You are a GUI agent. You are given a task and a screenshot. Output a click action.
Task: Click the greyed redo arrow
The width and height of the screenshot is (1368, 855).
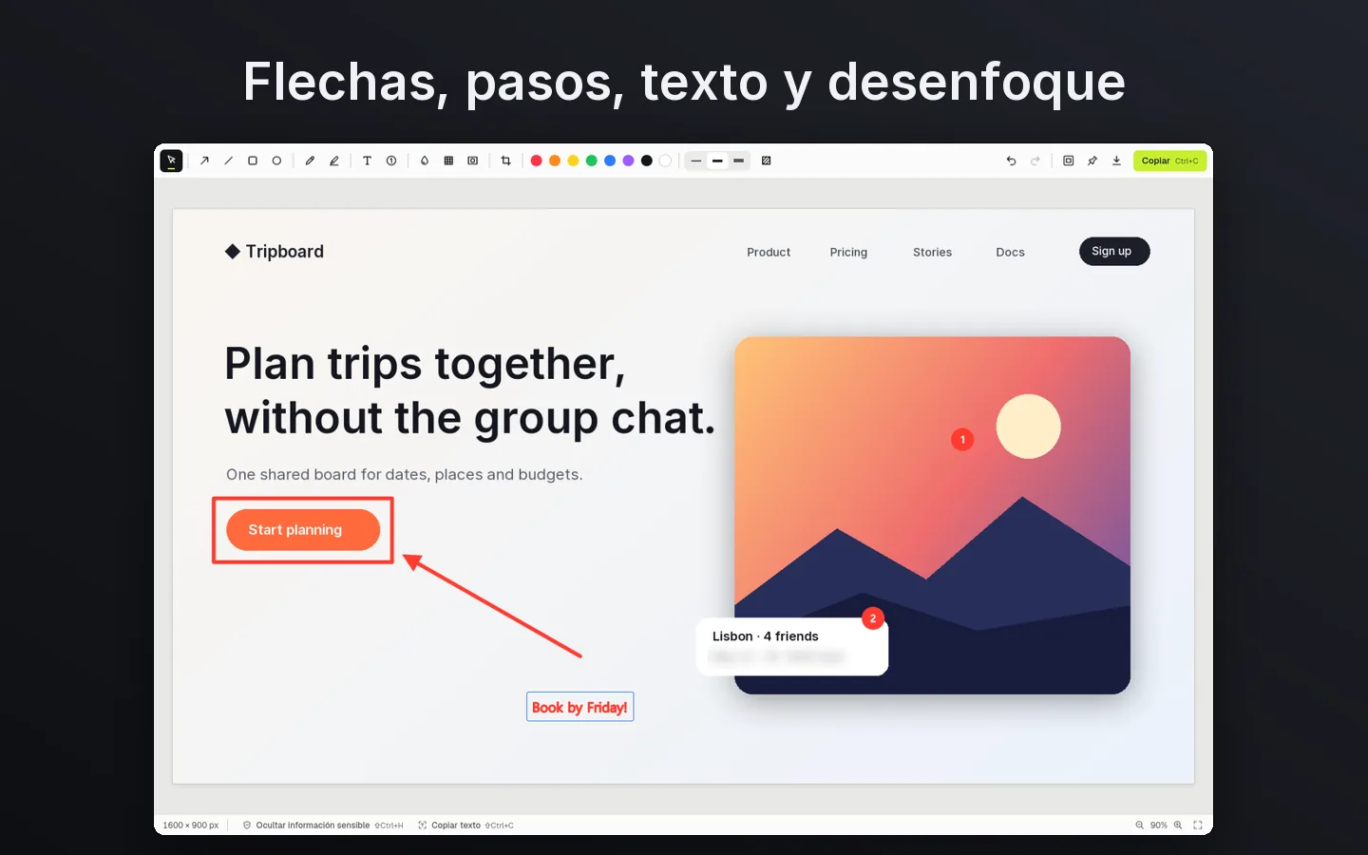click(1035, 161)
